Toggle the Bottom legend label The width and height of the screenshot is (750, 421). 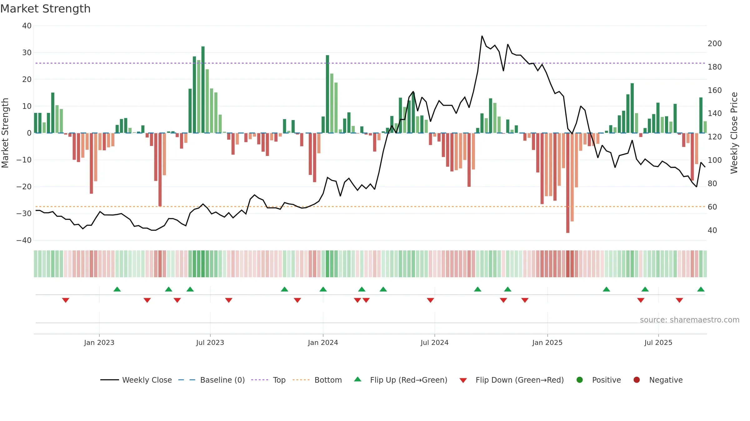[x=328, y=380]
